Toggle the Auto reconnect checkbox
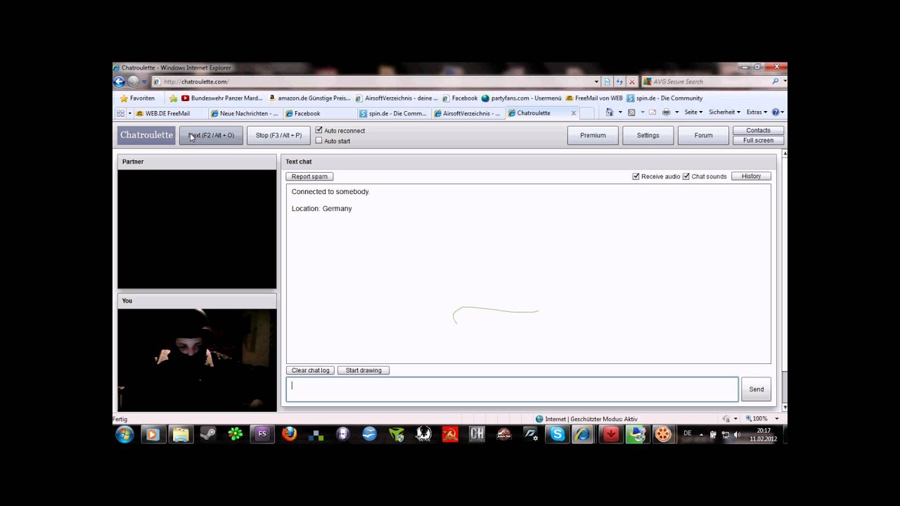Screen dimensions: 900x506 tap(319, 130)
